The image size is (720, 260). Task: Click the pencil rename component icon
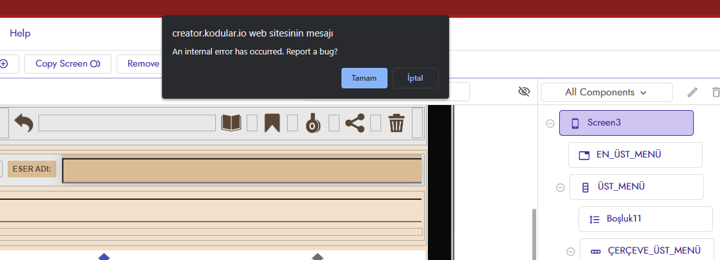click(x=692, y=92)
